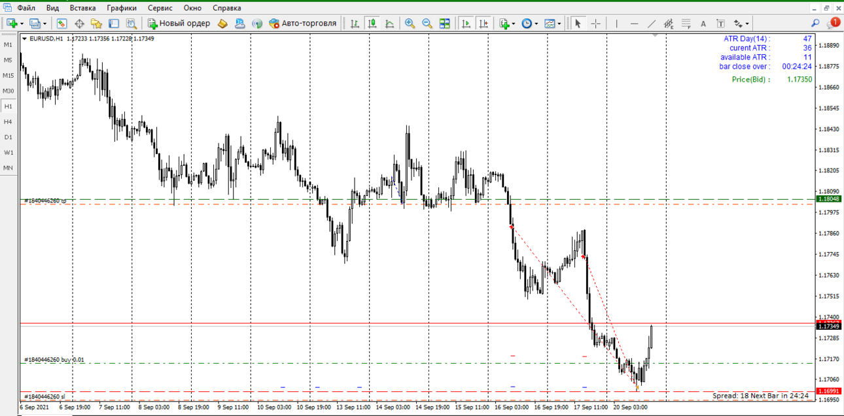Open the Signals broadcast icon
The width and height of the screenshot is (844, 416).
[x=257, y=24]
